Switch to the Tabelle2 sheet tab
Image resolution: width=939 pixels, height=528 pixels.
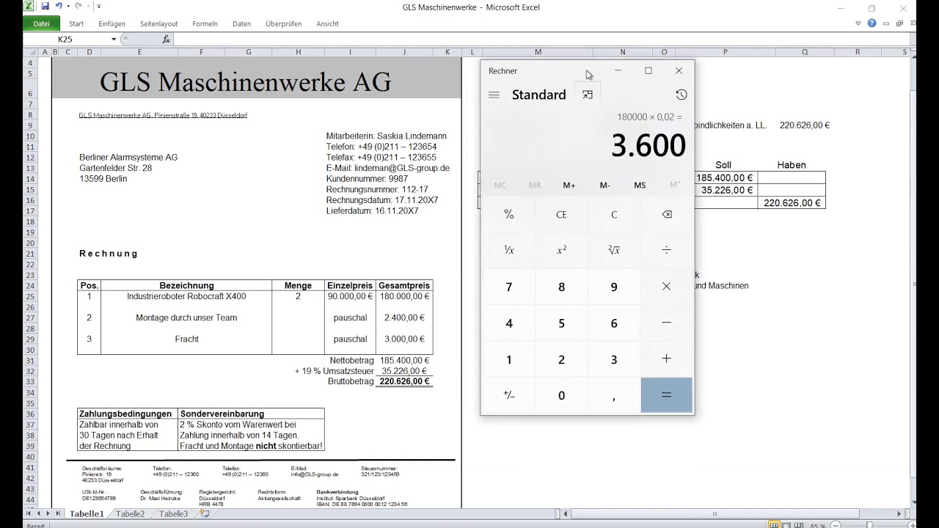[x=131, y=514]
